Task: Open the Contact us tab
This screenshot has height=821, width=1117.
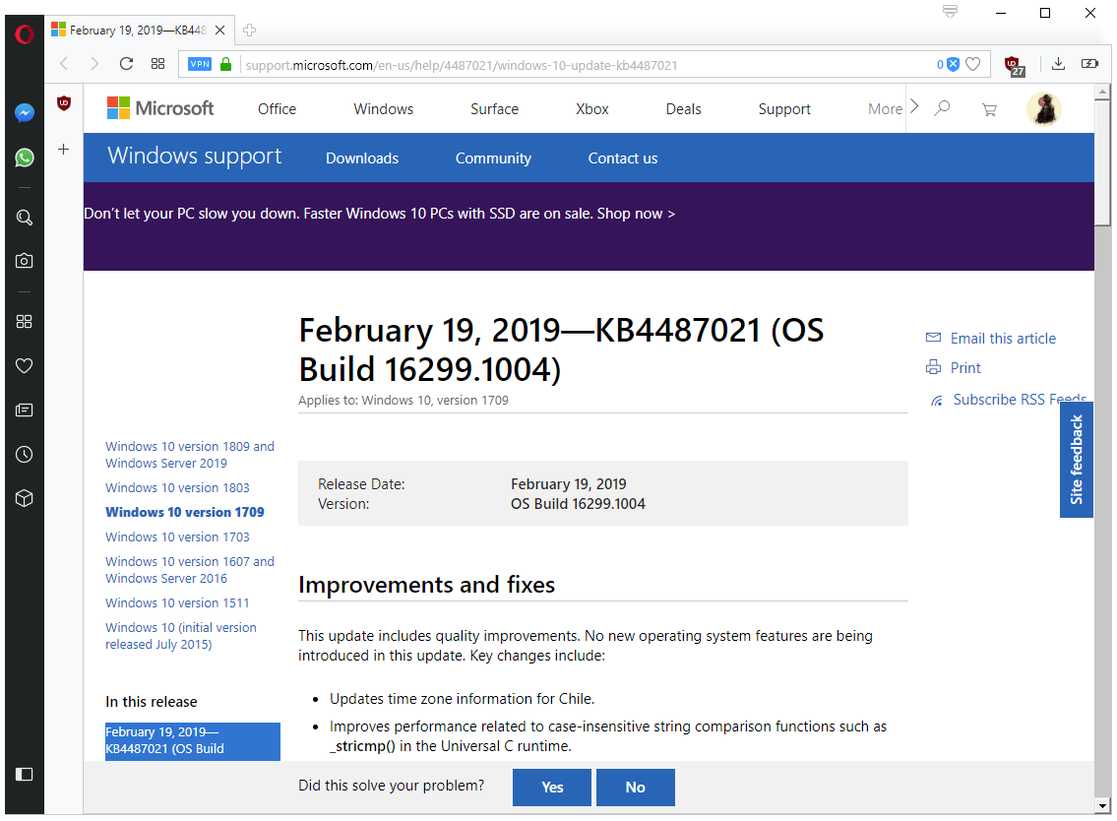Action: pos(623,158)
